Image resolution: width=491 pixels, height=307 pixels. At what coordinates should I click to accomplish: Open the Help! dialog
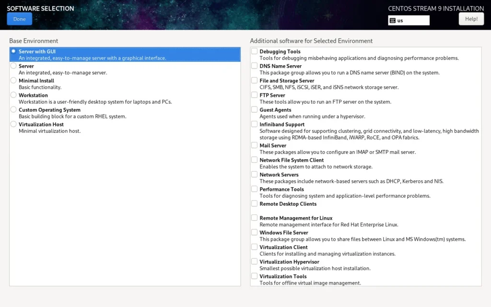tap(471, 19)
